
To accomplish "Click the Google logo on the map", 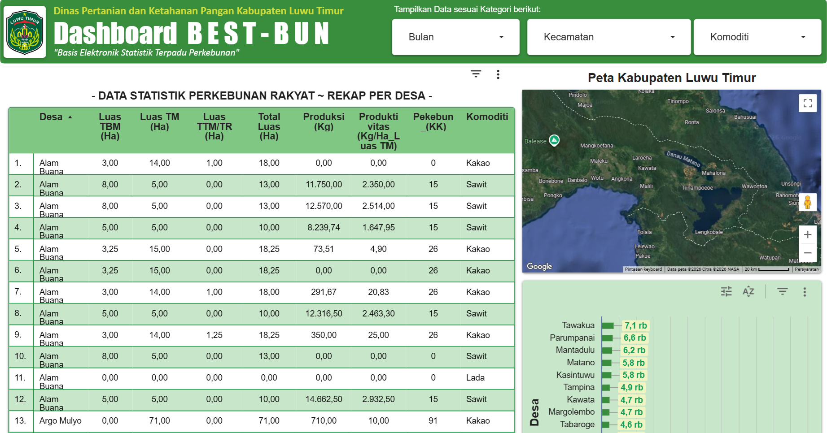I will [539, 266].
